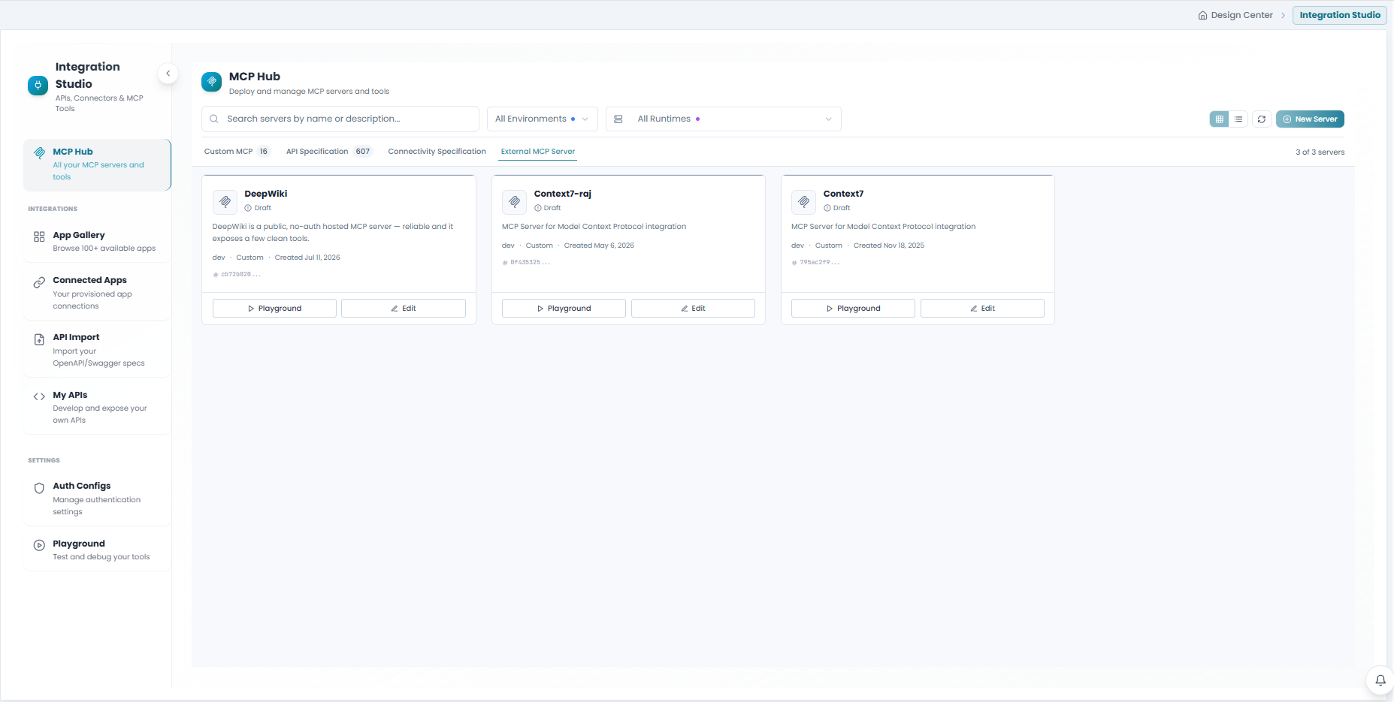Viewport: 1394px width, 702px height.
Task: Focus the search servers input field
Action: click(340, 119)
